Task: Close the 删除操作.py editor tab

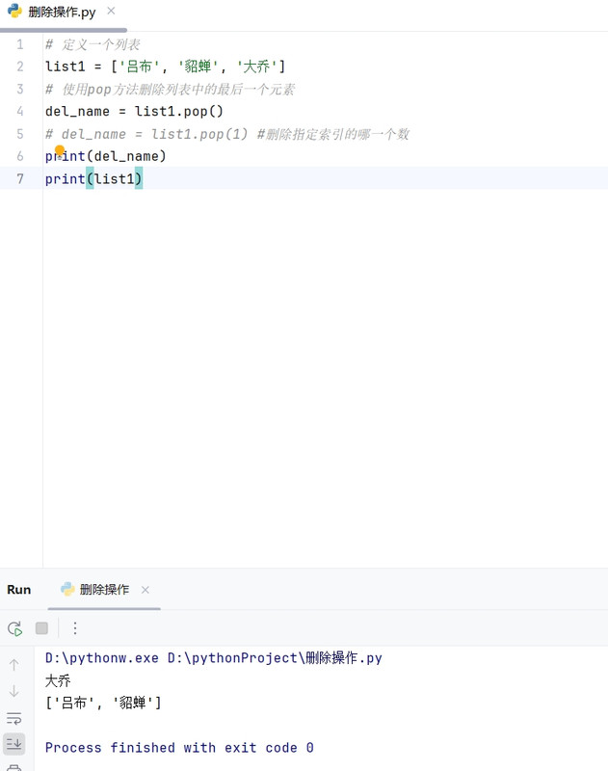Action: pos(111,11)
